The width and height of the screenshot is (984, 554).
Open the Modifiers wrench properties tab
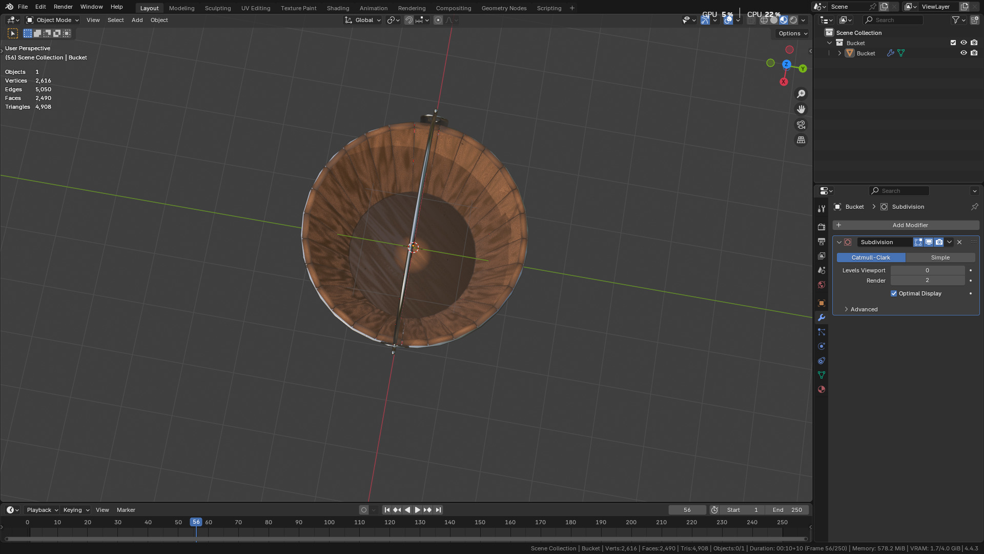tap(822, 318)
